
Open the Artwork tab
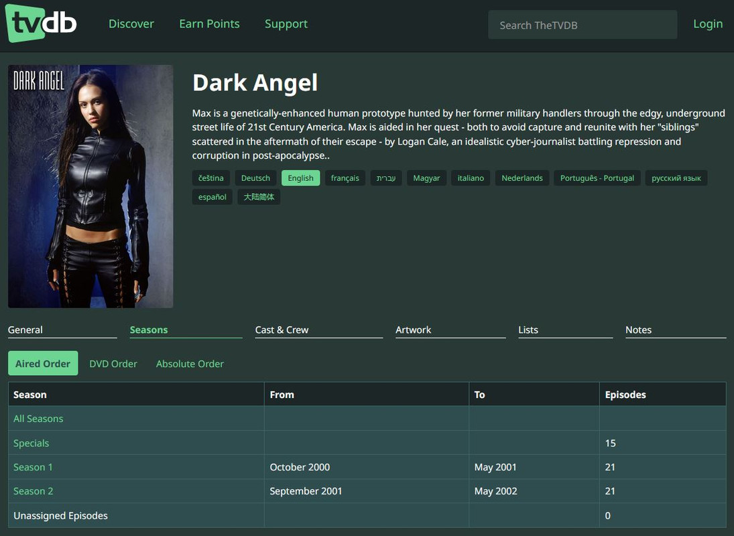pos(450,330)
